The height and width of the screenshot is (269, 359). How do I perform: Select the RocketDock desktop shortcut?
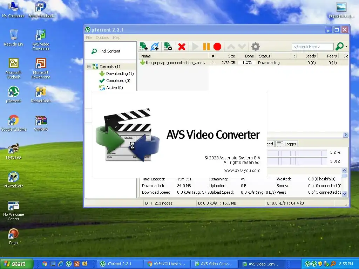coord(41,95)
